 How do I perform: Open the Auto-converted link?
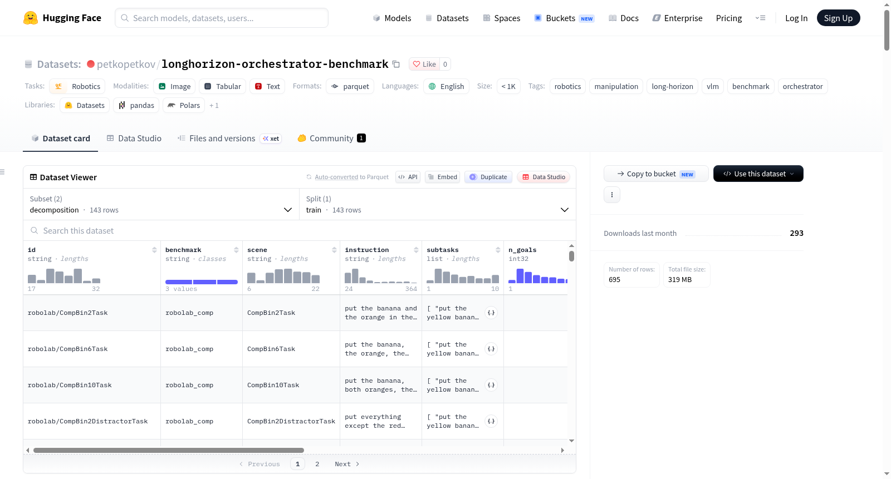336,177
